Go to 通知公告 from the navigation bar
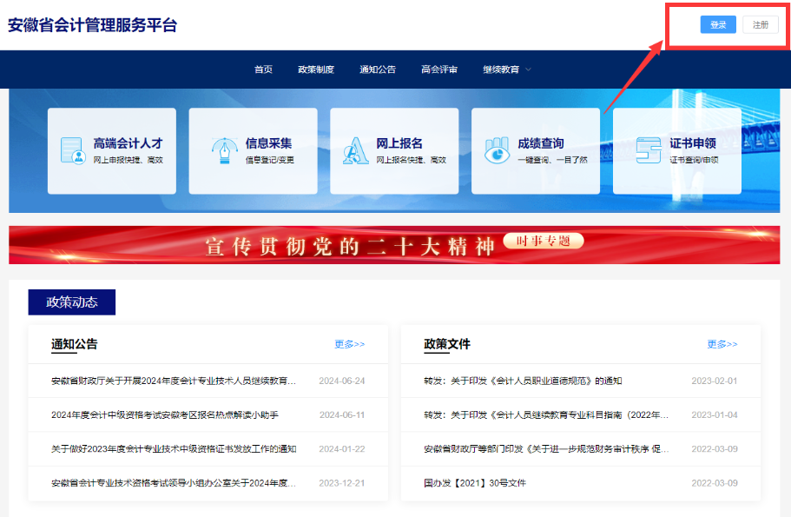Viewport: 791px width, 517px height. tap(380, 70)
